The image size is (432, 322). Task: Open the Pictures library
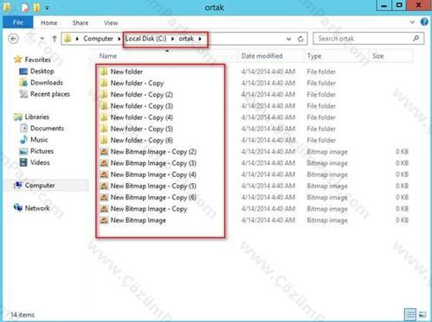(x=42, y=151)
